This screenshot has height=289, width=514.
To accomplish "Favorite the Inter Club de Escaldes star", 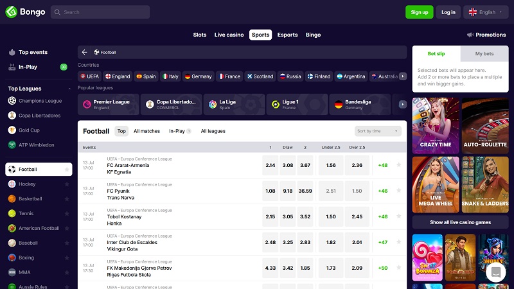I will [x=398, y=242].
